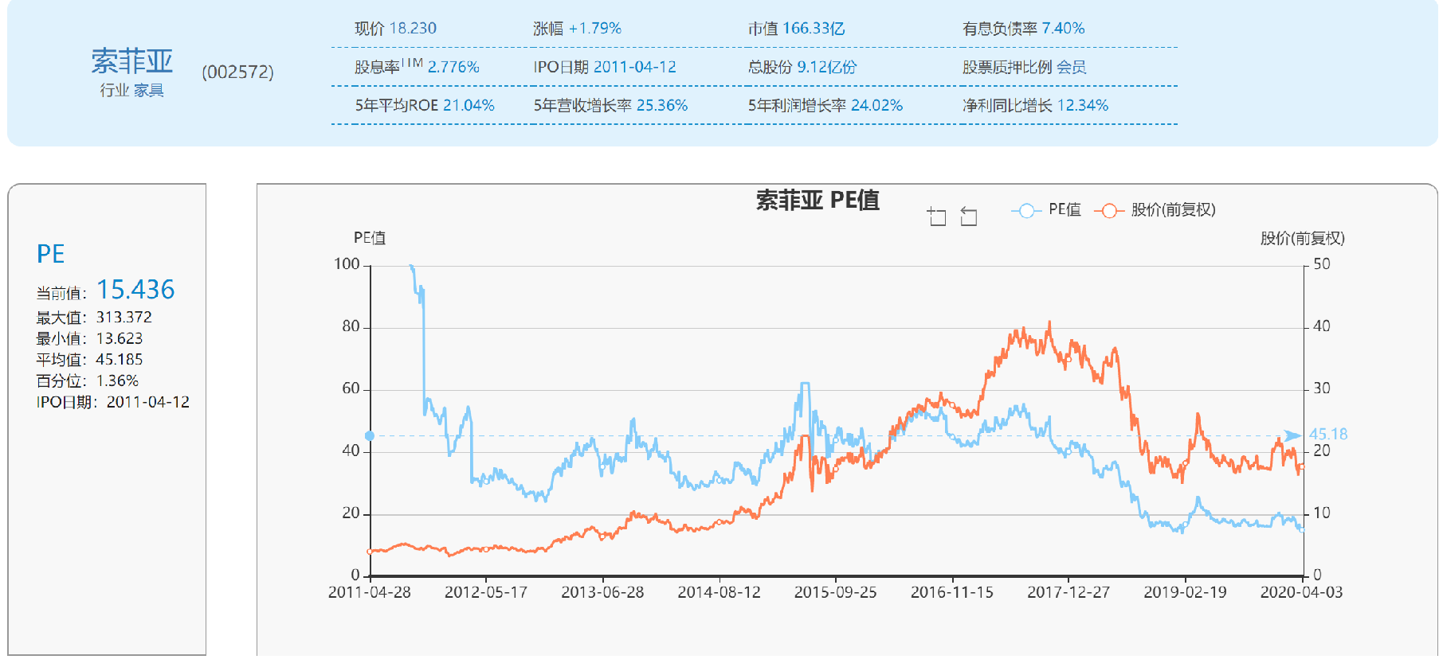Click the IPO日期 2011-04-12 in header

tap(605, 67)
